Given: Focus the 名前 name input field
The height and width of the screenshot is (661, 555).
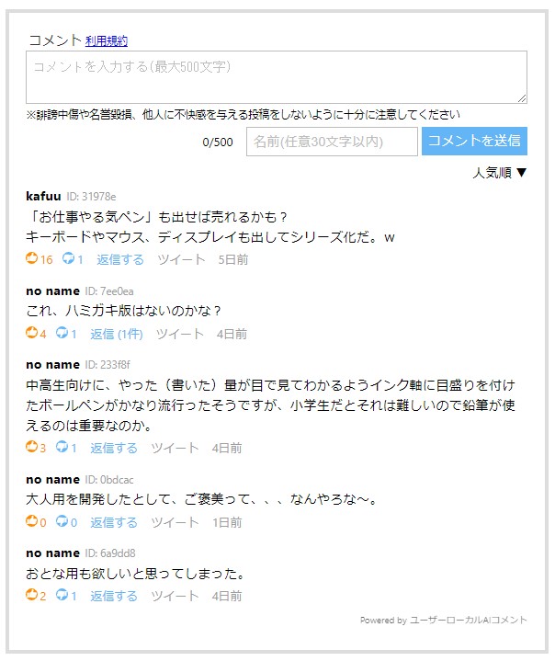Looking at the screenshot, I should [332, 142].
